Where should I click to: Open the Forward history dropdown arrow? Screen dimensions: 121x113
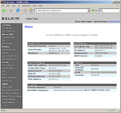tap(14, 11)
